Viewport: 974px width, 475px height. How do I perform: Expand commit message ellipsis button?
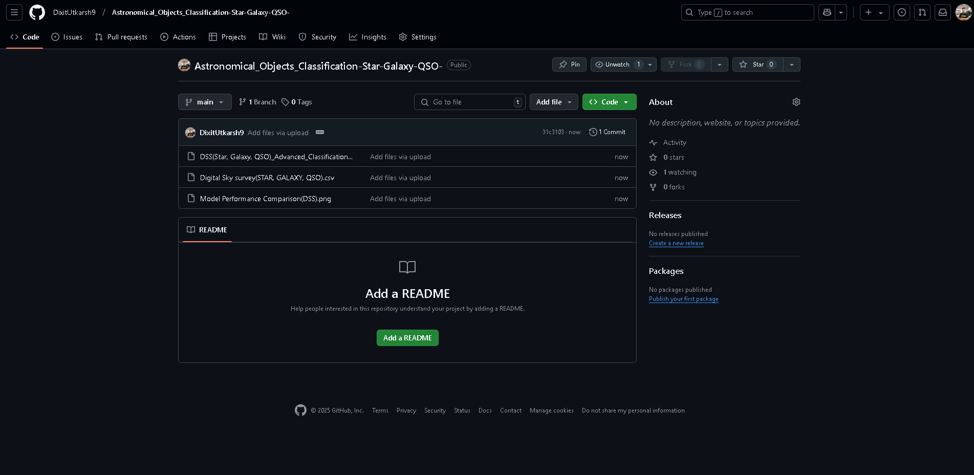[x=320, y=132]
